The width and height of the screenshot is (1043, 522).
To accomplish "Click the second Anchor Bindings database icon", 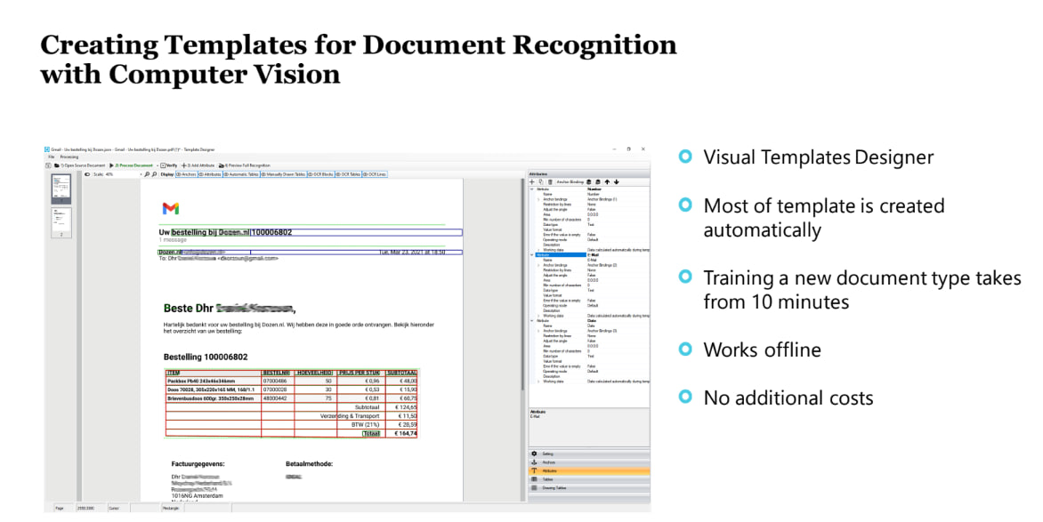I will click(x=598, y=181).
